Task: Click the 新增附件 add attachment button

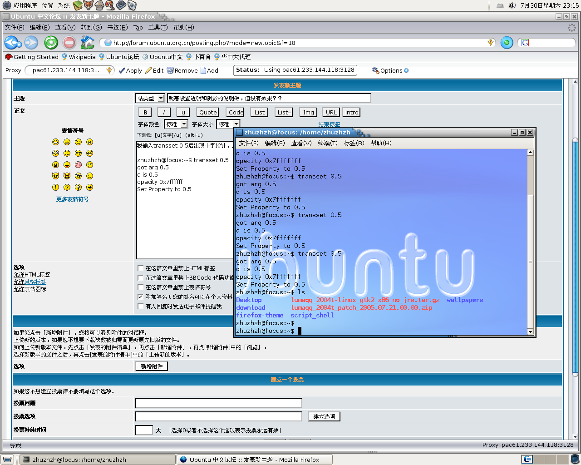Action: [x=152, y=366]
